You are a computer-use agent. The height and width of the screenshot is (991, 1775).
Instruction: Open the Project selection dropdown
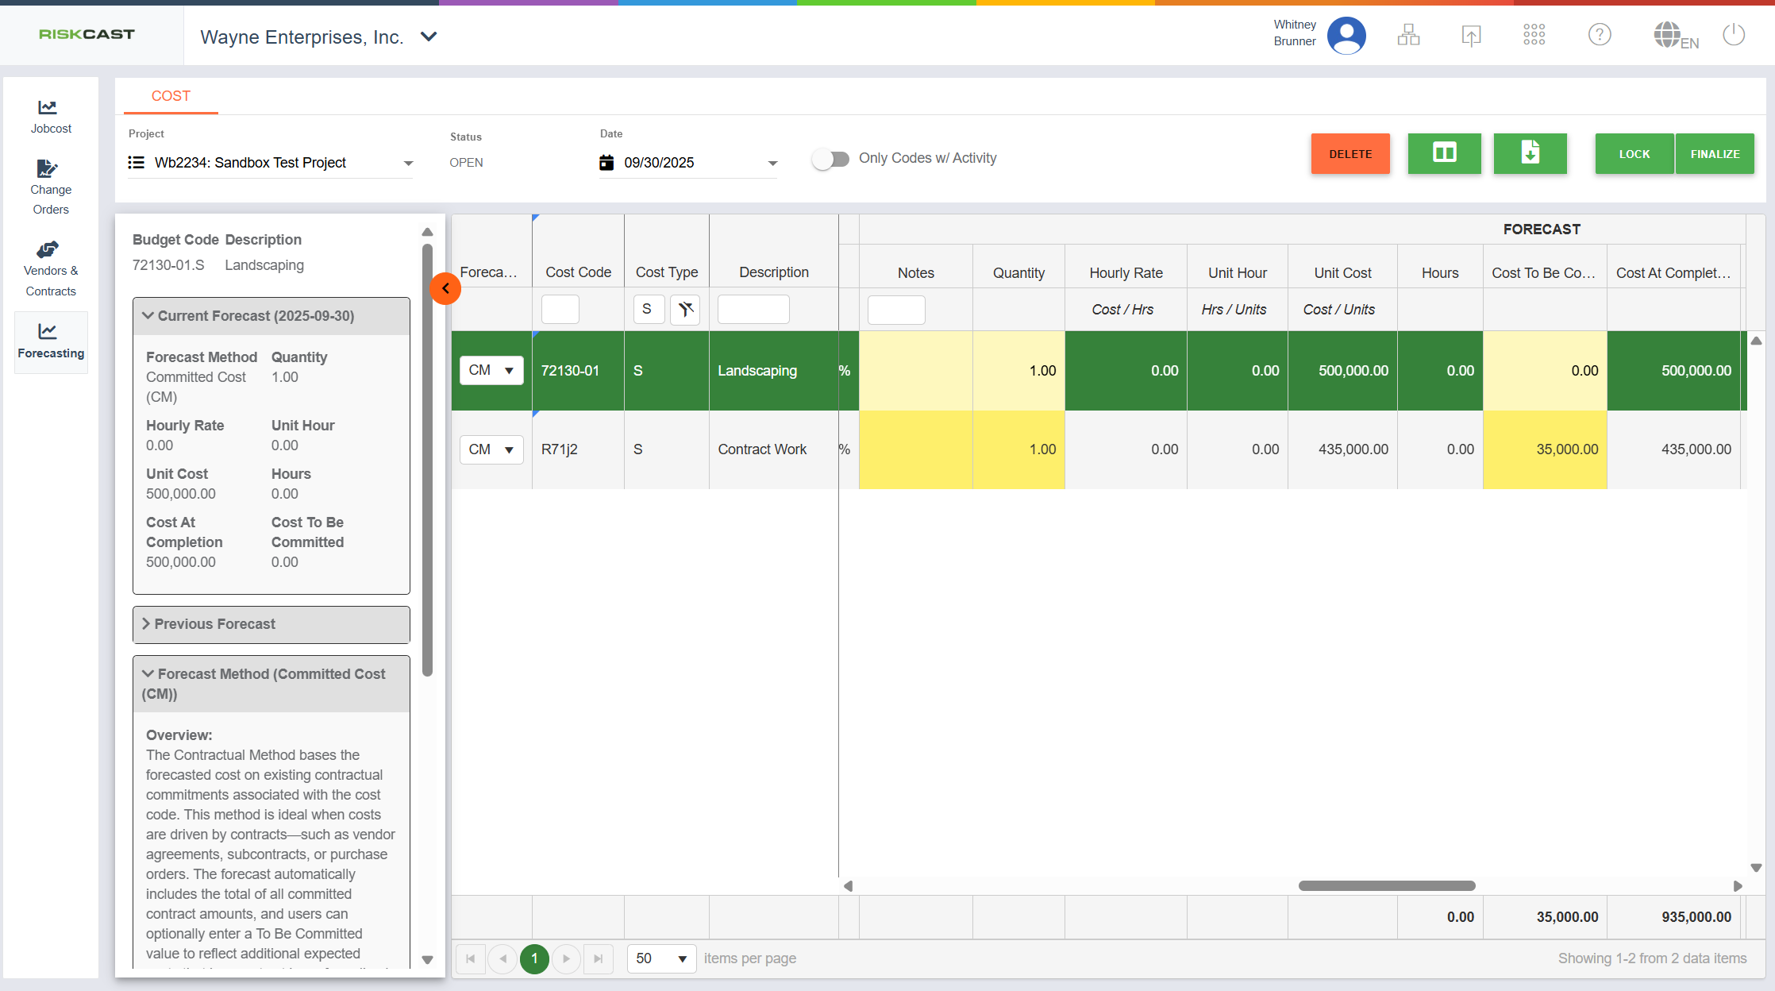click(x=408, y=163)
